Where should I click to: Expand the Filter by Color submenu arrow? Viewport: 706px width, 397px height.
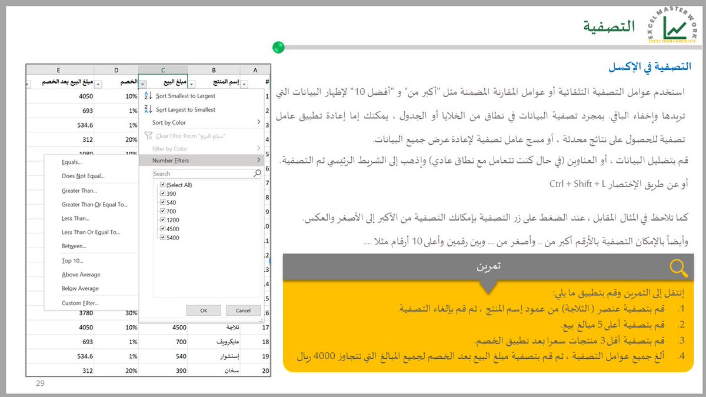coord(258,149)
